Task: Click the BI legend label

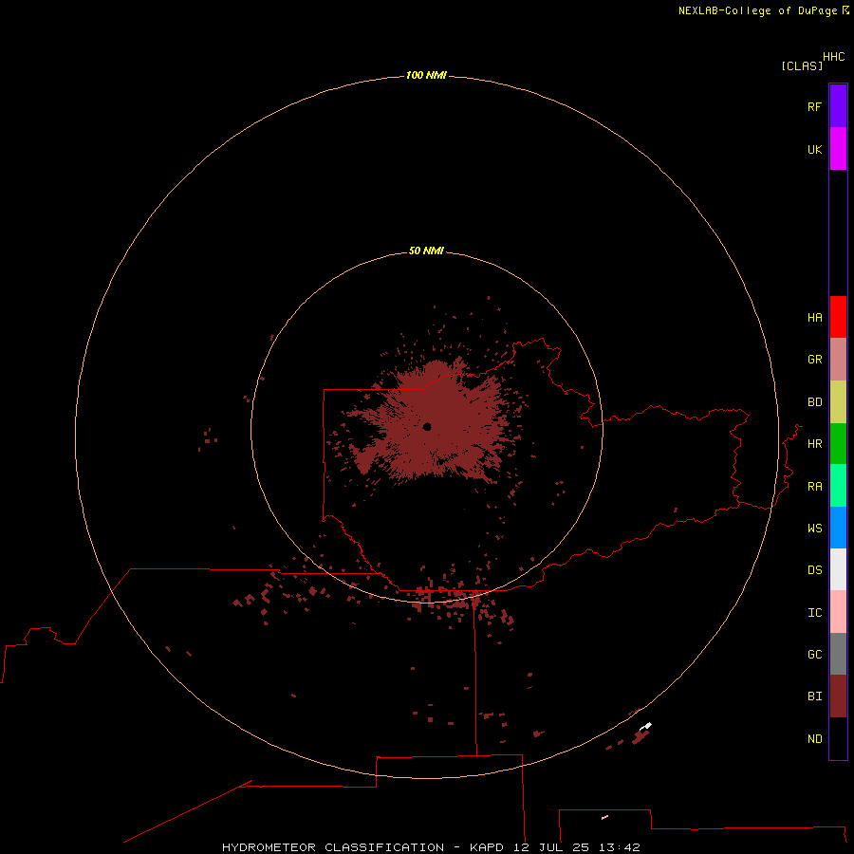Action: (814, 696)
